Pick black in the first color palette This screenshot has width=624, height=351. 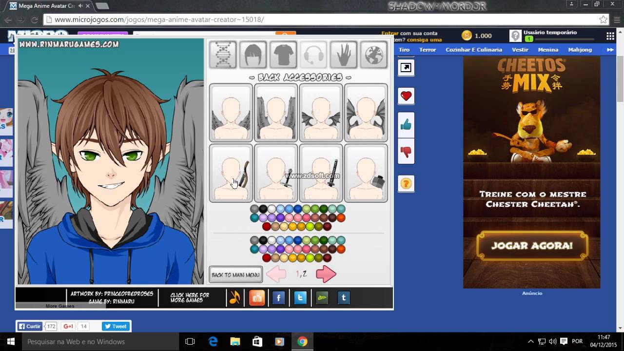click(263, 209)
